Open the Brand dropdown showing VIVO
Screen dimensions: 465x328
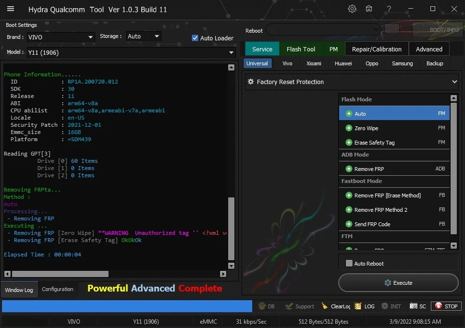click(61, 37)
